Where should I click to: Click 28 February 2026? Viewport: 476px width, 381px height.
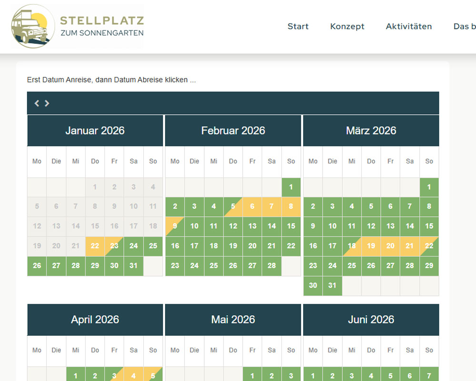[272, 266]
